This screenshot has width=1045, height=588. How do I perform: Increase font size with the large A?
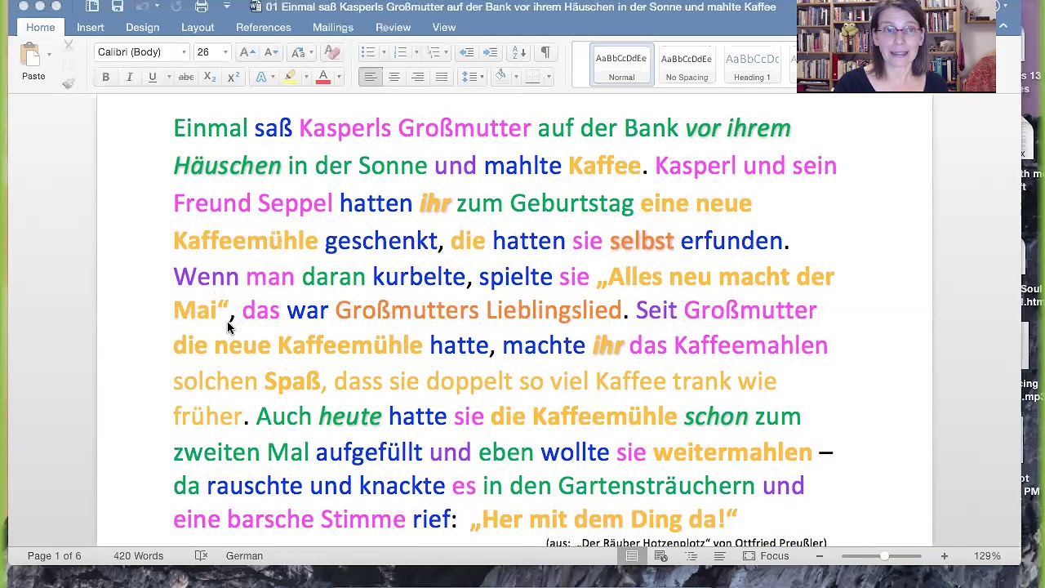tap(247, 52)
